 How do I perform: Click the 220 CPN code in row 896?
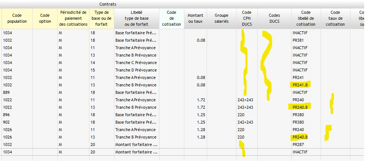241,115
